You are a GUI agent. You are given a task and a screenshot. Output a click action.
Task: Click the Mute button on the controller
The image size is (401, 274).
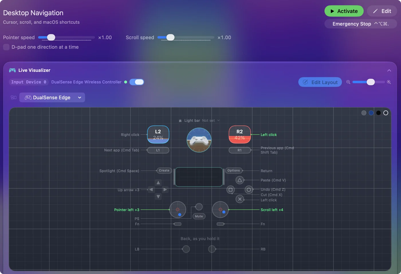[x=199, y=216]
